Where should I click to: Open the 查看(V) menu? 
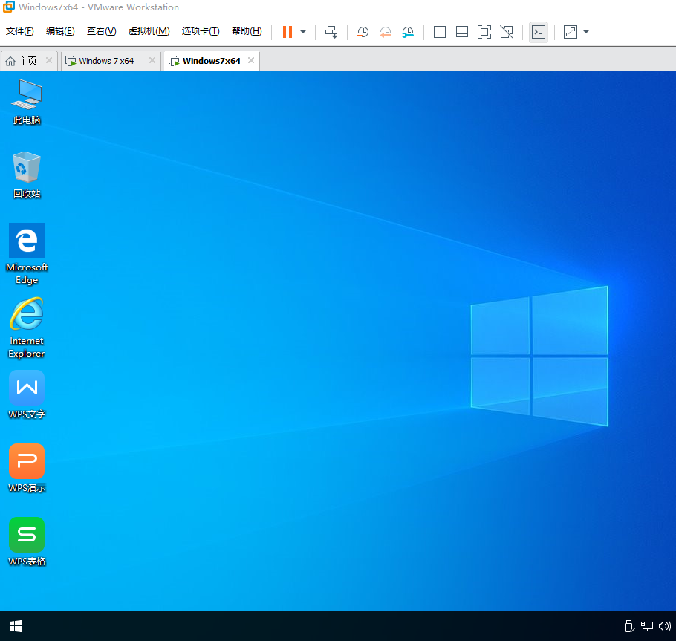coord(101,31)
